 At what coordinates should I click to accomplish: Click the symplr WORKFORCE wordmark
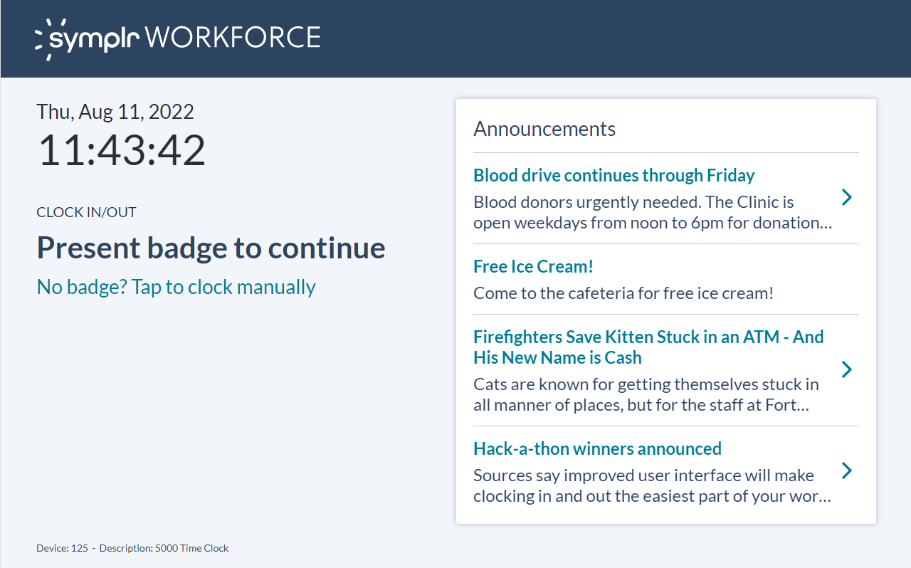[x=185, y=38]
